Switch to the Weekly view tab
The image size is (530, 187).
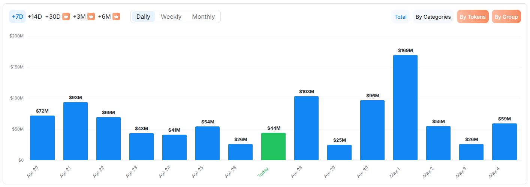(x=171, y=17)
